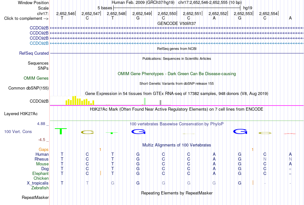Image resolution: width=304 pixels, height=205 pixels.
Task: Click the first blue G conservation logo letter
Action: click(139, 132)
